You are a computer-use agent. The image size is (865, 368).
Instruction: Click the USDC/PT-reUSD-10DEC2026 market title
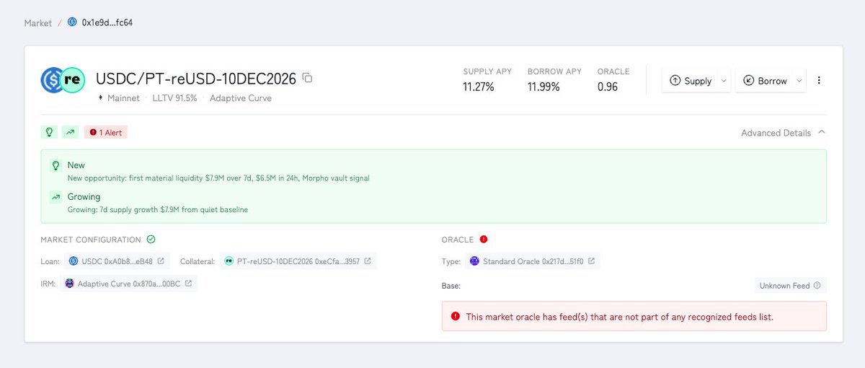195,78
